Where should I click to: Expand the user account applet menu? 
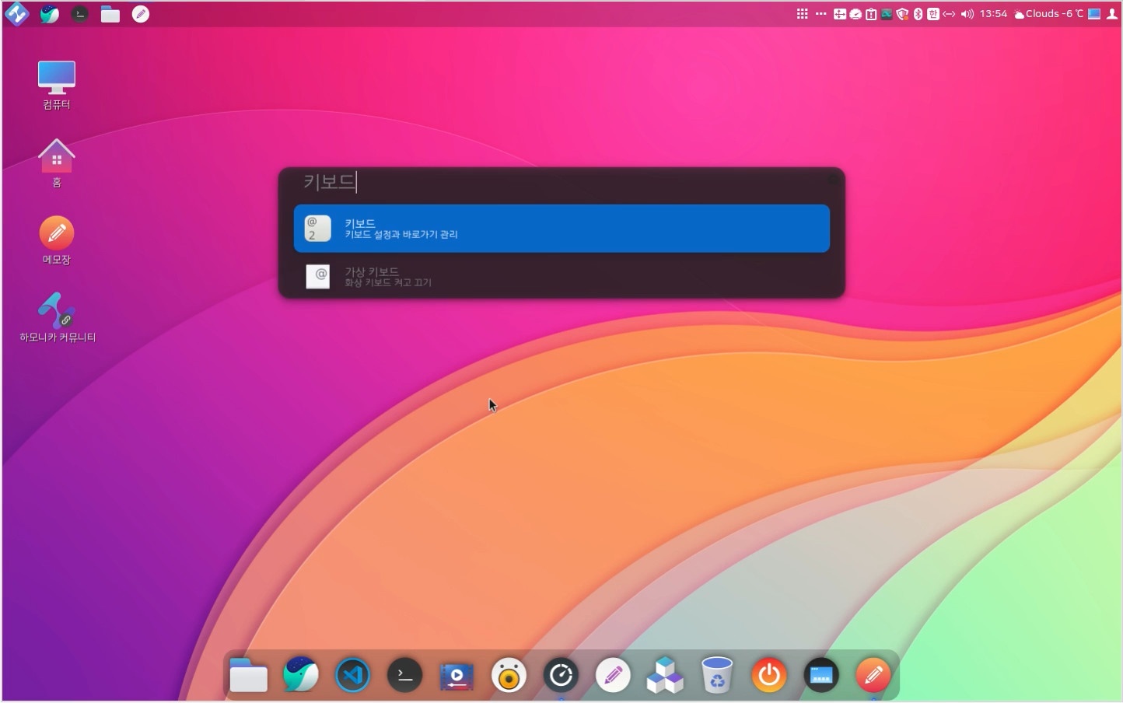tap(1111, 14)
